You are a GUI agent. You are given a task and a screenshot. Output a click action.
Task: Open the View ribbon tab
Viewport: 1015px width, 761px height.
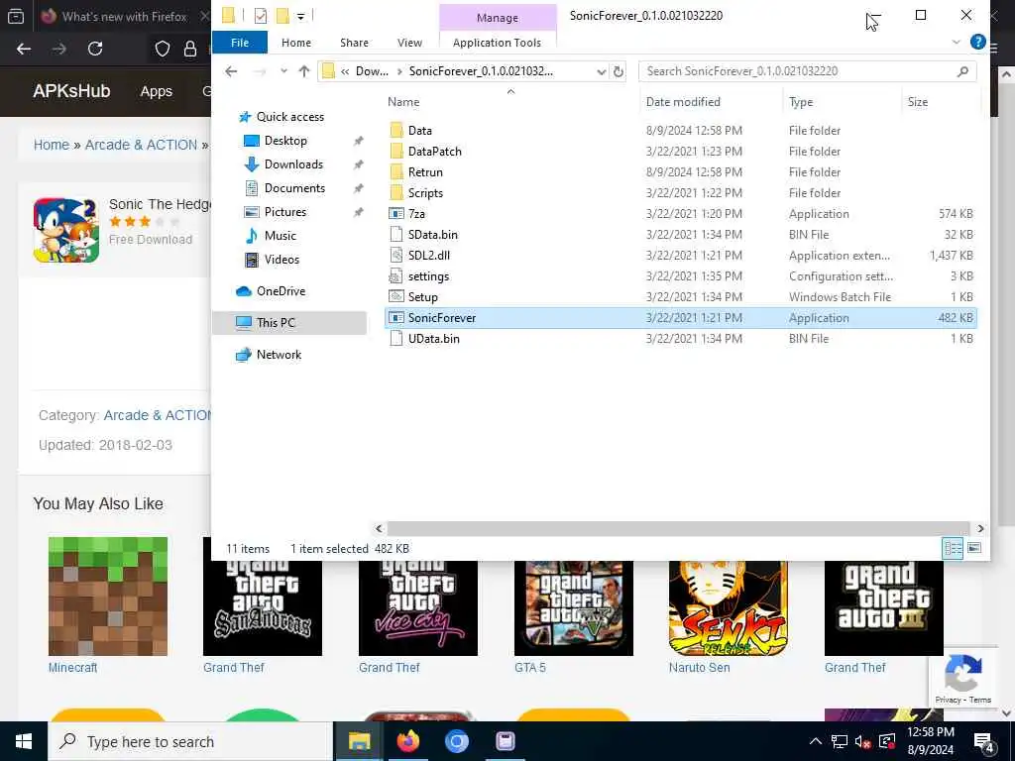(x=409, y=43)
